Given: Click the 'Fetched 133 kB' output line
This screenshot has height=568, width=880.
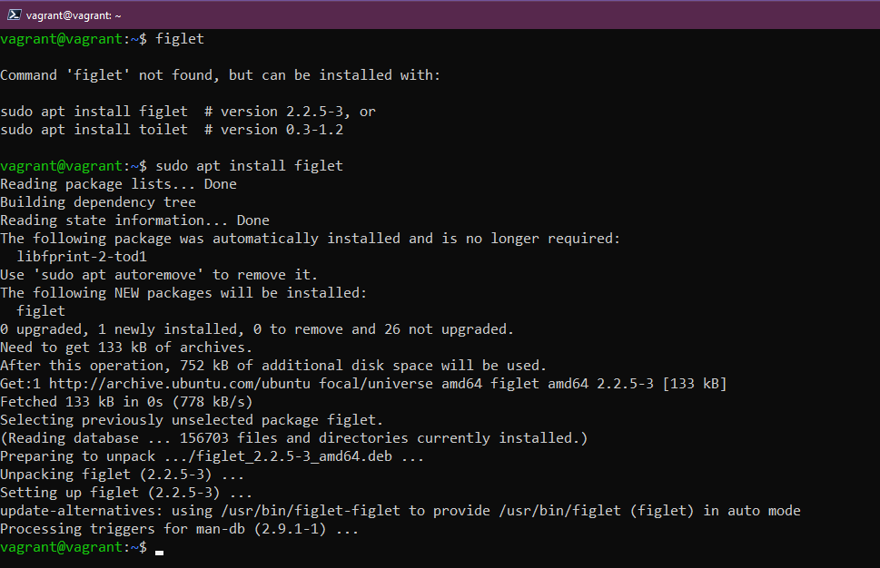Looking at the screenshot, I should click(126, 402).
